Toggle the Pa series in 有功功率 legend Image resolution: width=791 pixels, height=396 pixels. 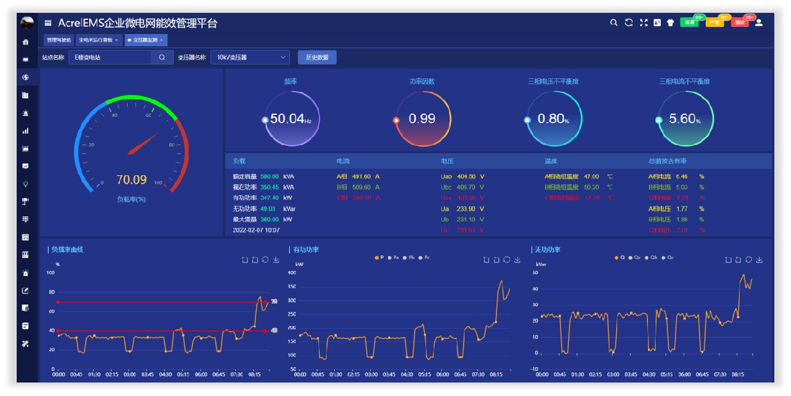tap(393, 257)
